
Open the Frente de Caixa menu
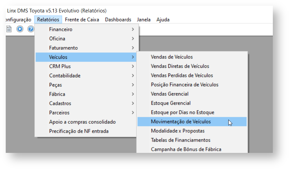click(x=82, y=19)
